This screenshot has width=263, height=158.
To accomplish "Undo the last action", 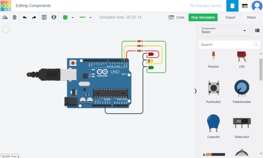I will pyautogui.click(x=25, y=17).
